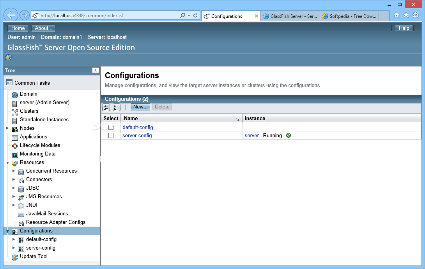The width and height of the screenshot is (425, 269).
Task: Switch to GlassFish Server browser tab
Action: tap(290, 16)
